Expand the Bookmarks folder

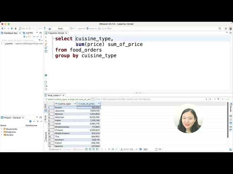pyautogui.click(x=1, y=129)
